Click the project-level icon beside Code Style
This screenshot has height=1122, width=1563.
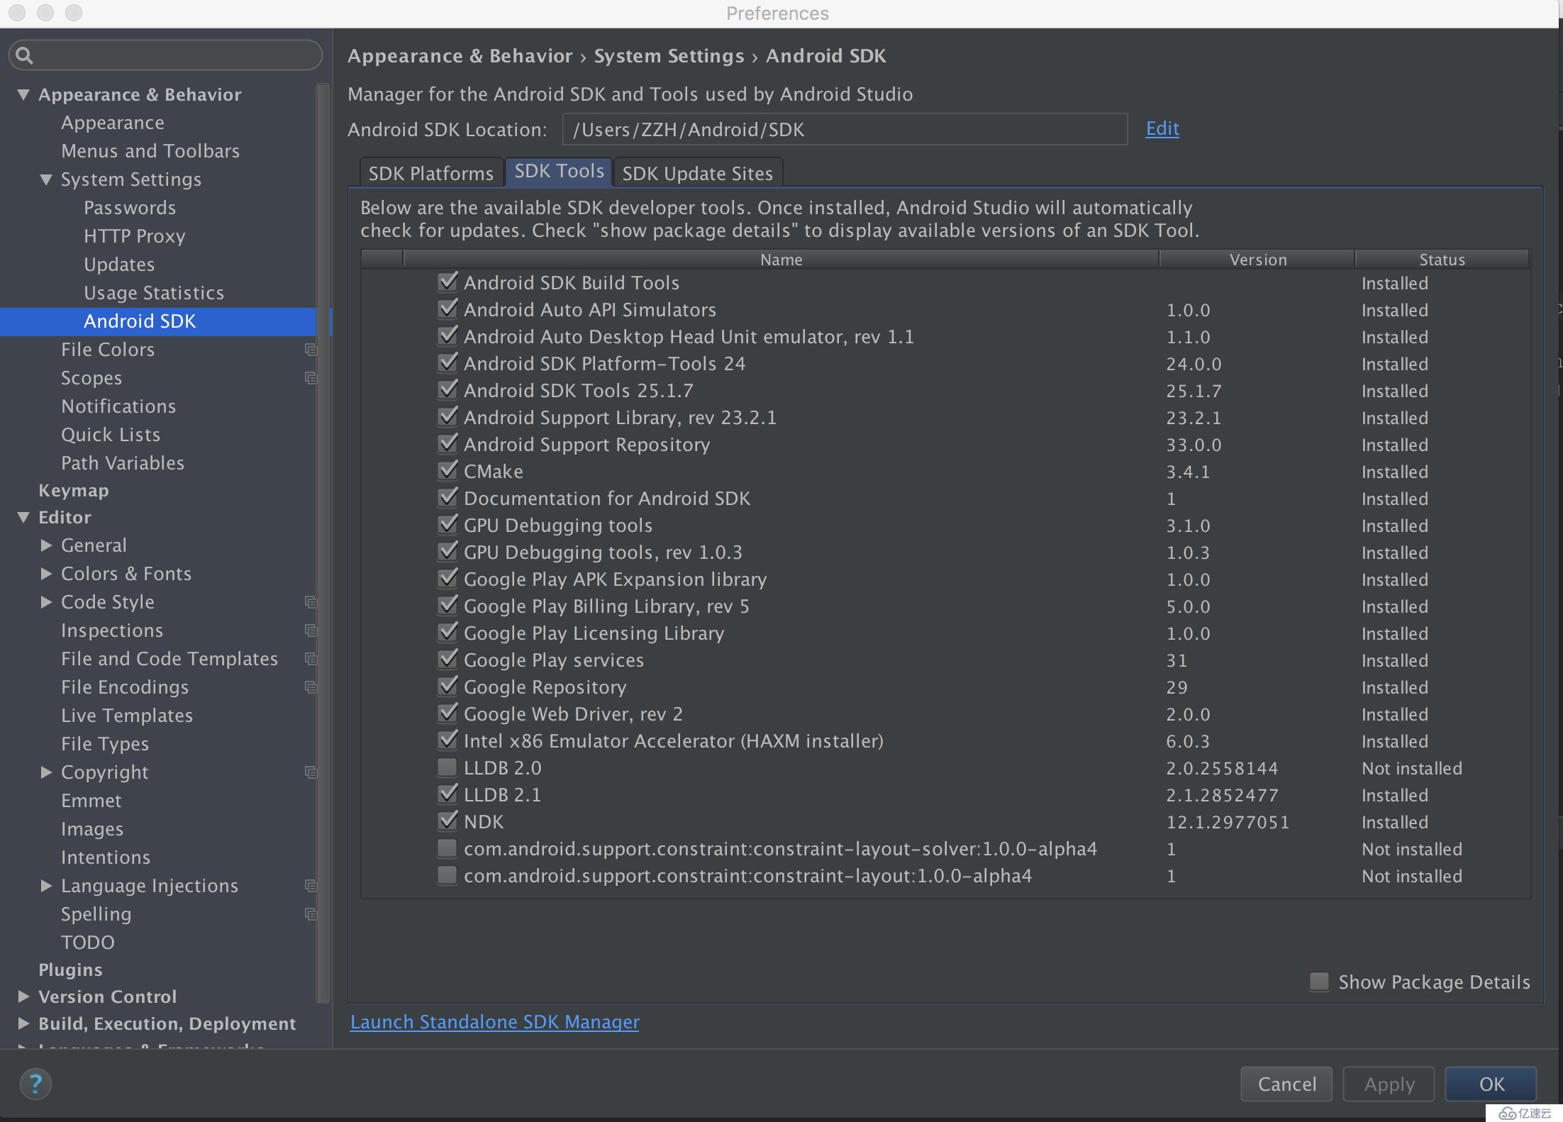(311, 602)
